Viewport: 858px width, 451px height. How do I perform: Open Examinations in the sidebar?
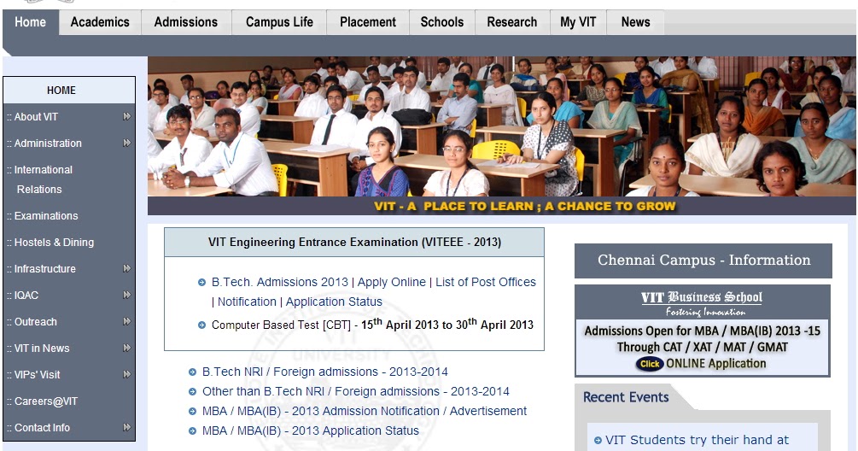coord(46,216)
